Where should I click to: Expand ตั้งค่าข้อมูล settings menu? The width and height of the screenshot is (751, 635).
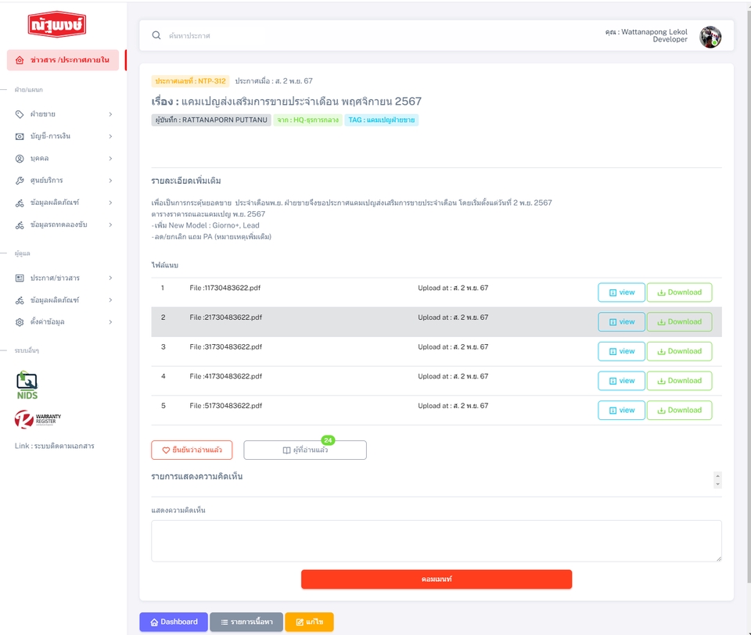(x=63, y=322)
